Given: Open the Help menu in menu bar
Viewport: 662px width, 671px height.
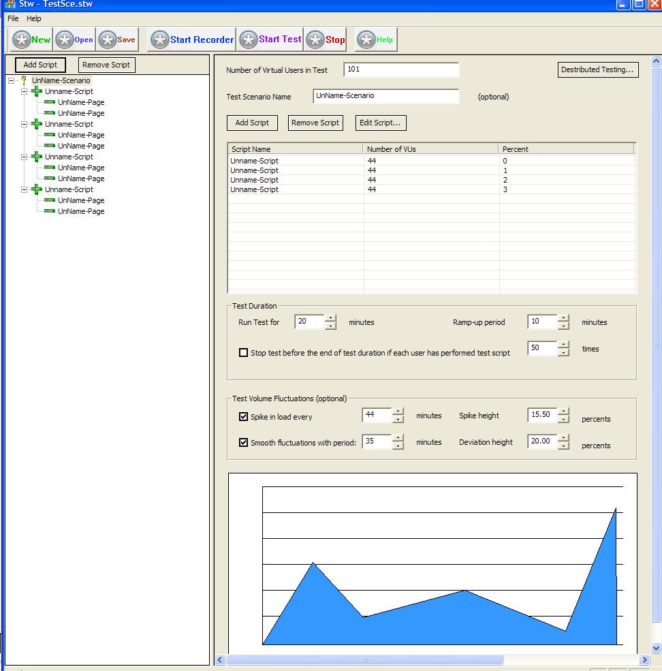Looking at the screenshot, I should coord(34,18).
